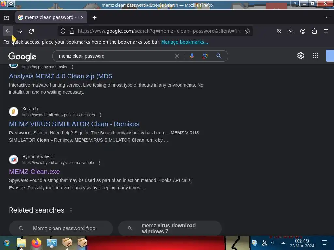
Task: Clear the Google search query
Action: tap(177, 56)
